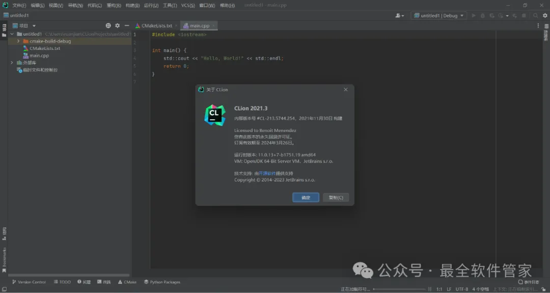Open Project panel options gear icon

118,25
